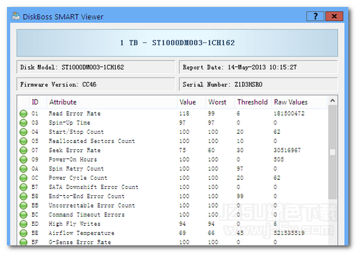Click green status icon for Start/Stop Count
The height and width of the screenshot is (253, 356).
coord(23,132)
